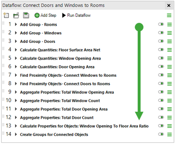
Task: Open step menu for Create Groups for Connected Objects
Action: point(169,134)
